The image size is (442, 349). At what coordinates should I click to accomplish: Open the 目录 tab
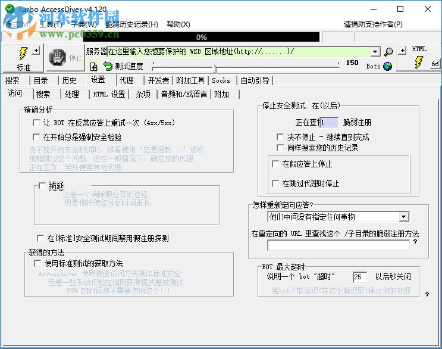43,80
